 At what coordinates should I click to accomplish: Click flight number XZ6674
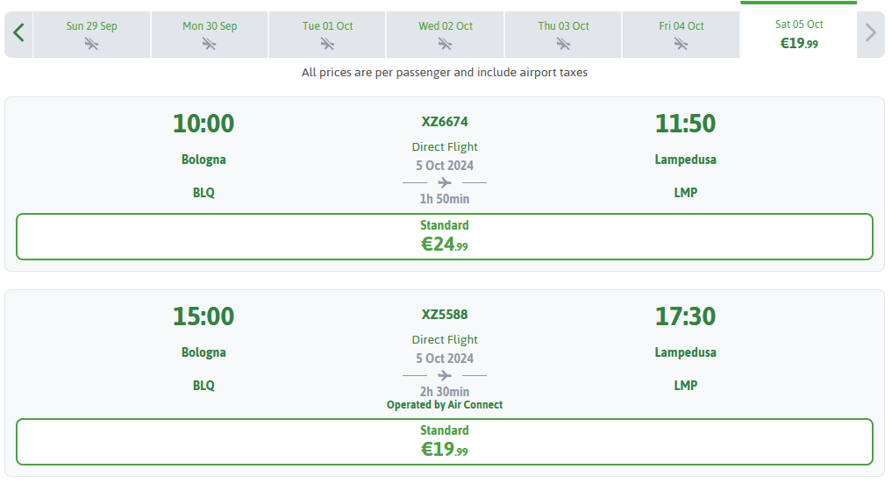coord(445,122)
